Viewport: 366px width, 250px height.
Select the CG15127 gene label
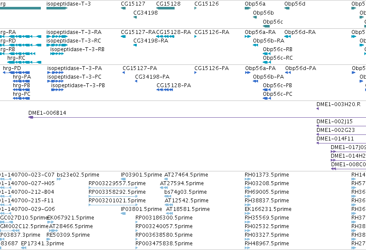(x=133, y=4)
